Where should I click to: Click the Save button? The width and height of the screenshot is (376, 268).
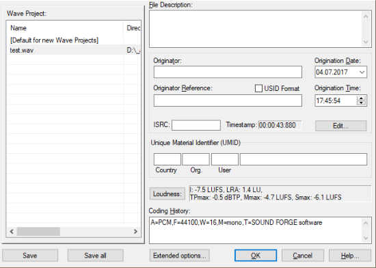[30, 256]
